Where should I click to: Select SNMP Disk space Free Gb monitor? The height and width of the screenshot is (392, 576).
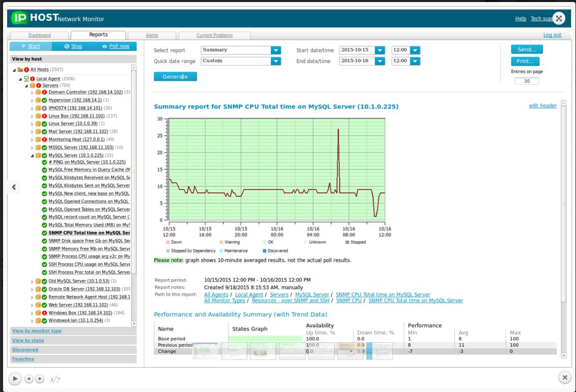coord(89,241)
